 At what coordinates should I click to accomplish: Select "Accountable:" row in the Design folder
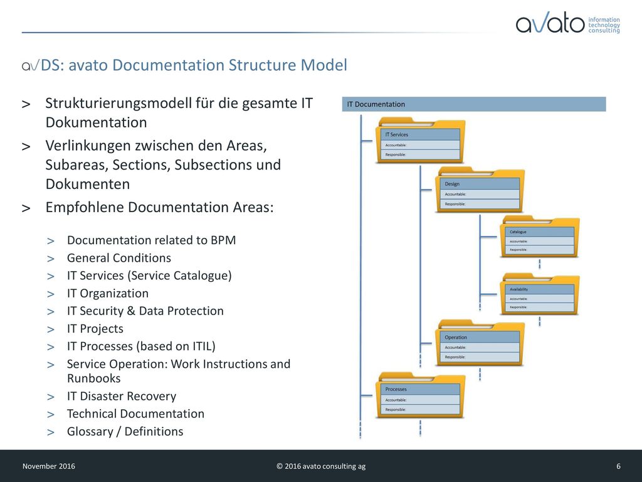tap(480, 195)
